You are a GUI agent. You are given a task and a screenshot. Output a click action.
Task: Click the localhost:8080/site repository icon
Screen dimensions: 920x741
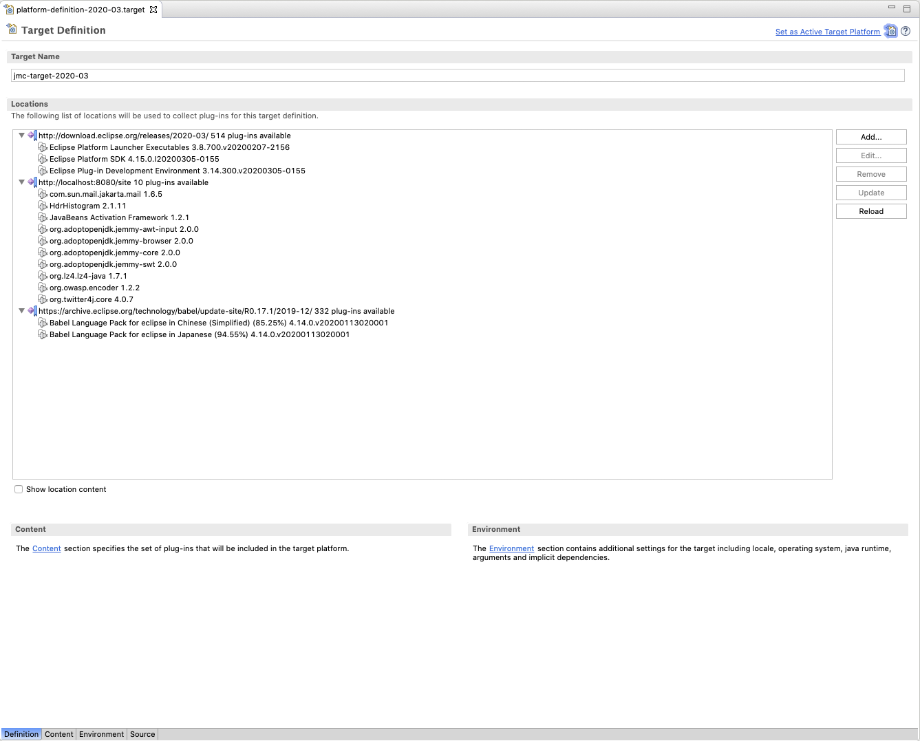(32, 182)
